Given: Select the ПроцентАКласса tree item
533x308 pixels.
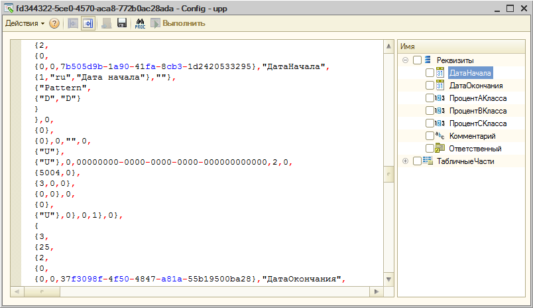Looking at the screenshot, I should tap(478, 98).
